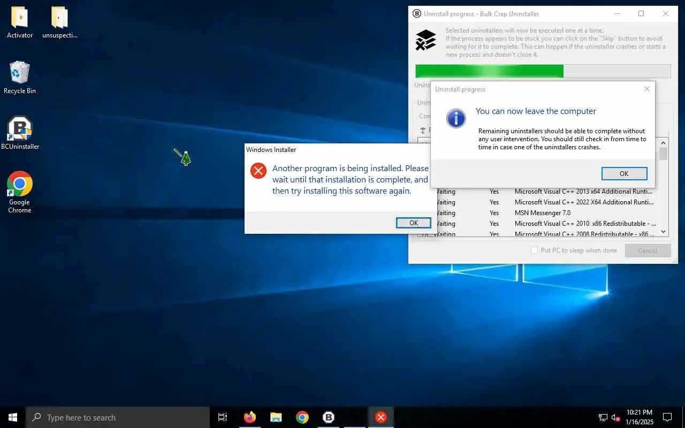Click the uninstaller list scrollbar thumb
The image size is (685, 428).
coord(664,154)
